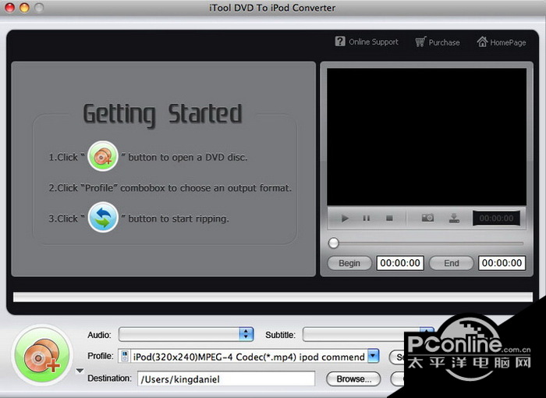Click the download icon beside the snapshot camera
The height and width of the screenshot is (398, 546).
pos(454,219)
